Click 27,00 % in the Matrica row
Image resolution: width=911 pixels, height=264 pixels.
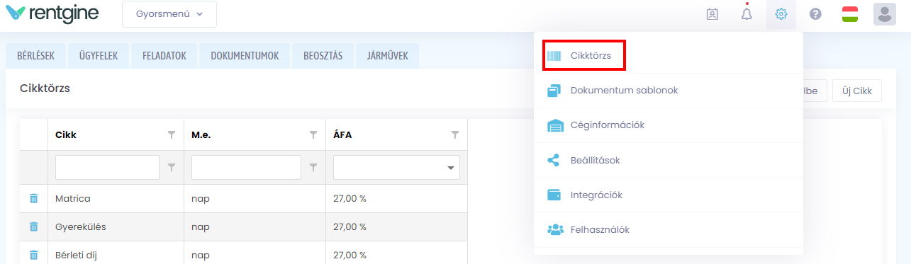pyautogui.click(x=350, y=199)
